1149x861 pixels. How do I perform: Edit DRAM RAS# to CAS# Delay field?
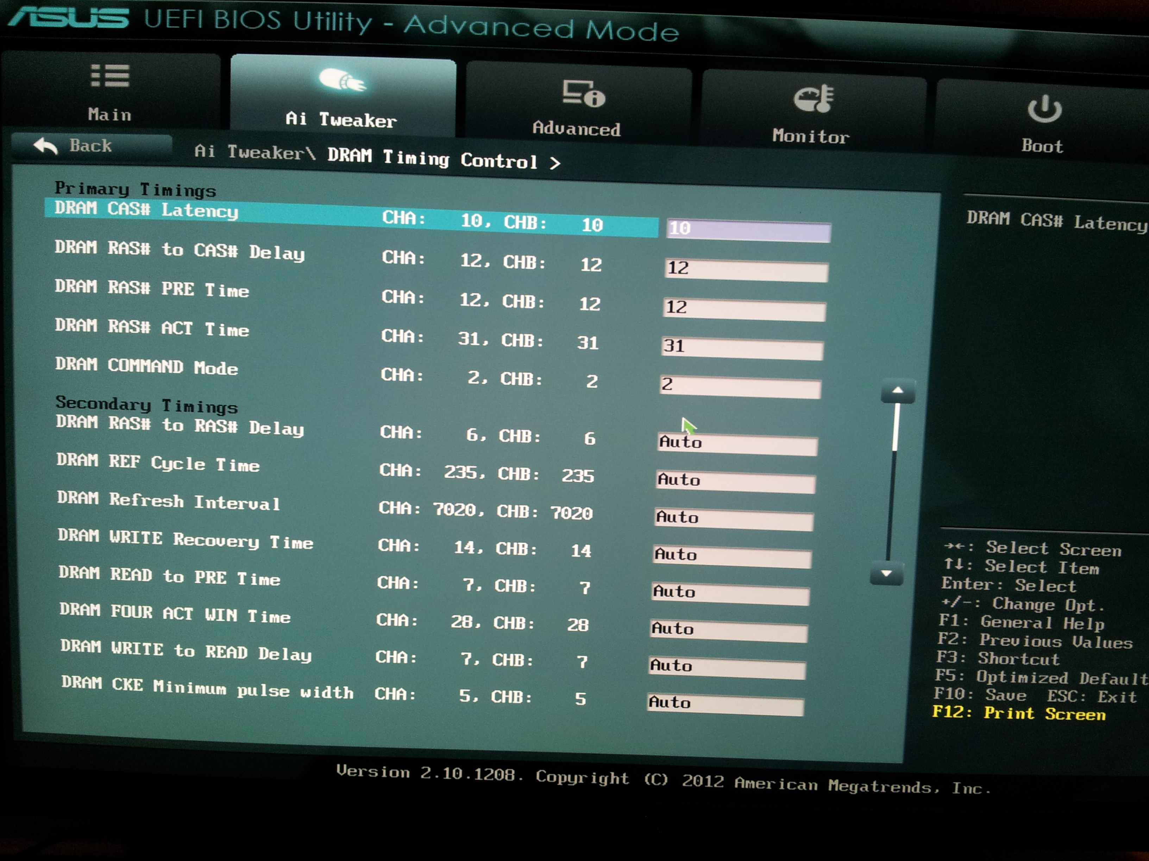click(x=746, y=270)
